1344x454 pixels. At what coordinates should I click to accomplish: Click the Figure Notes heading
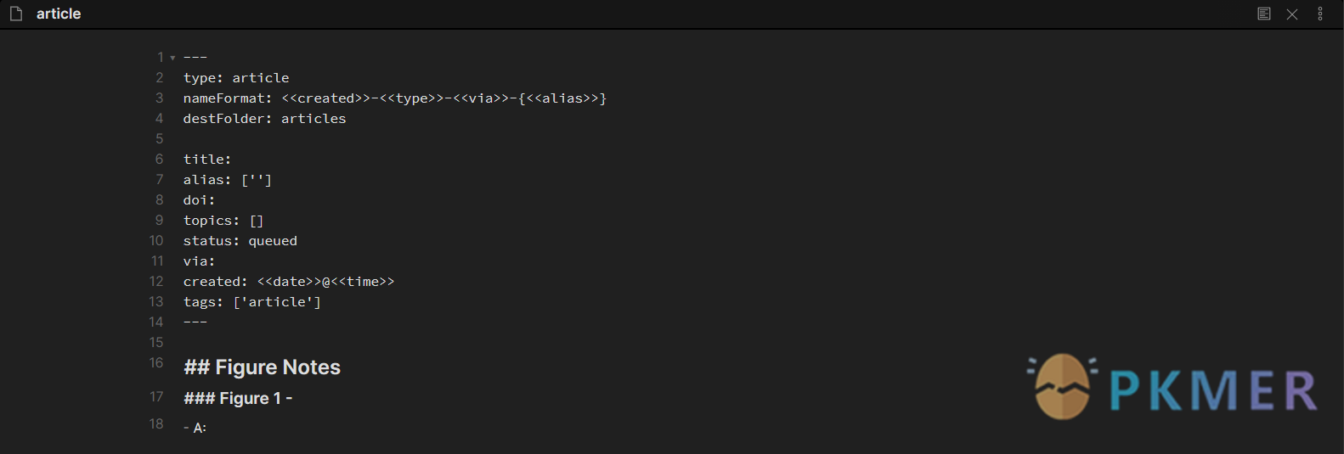pyautogui.click(x=262, y=367)
